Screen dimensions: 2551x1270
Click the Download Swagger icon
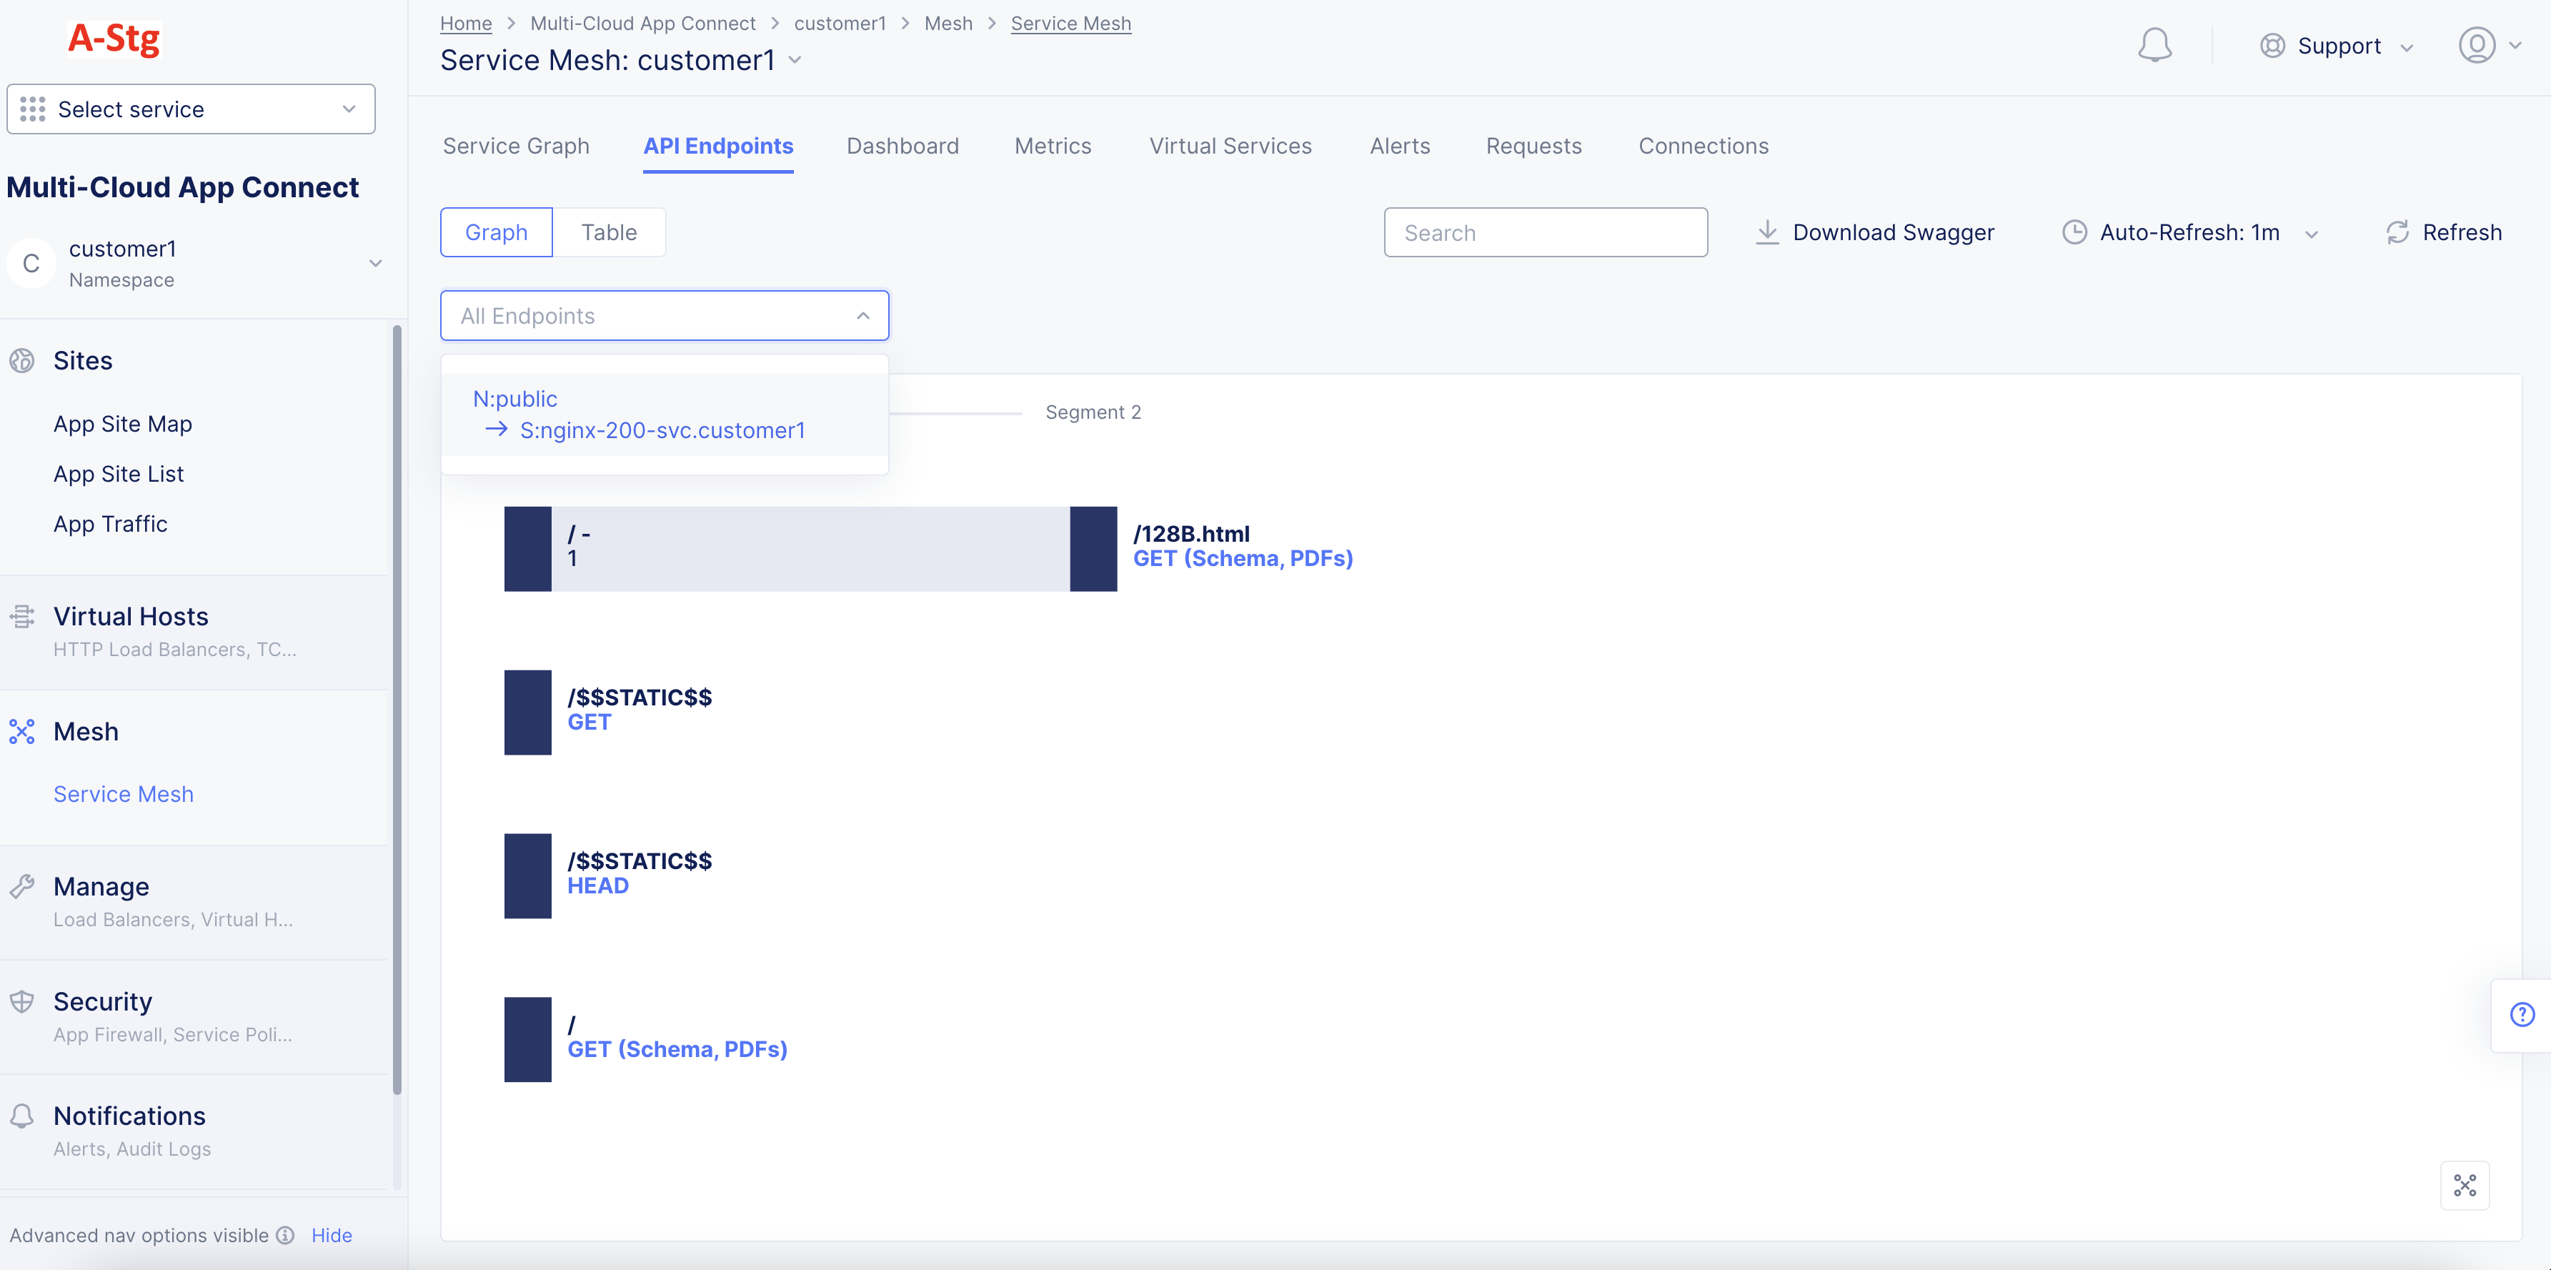point(1769,232)
